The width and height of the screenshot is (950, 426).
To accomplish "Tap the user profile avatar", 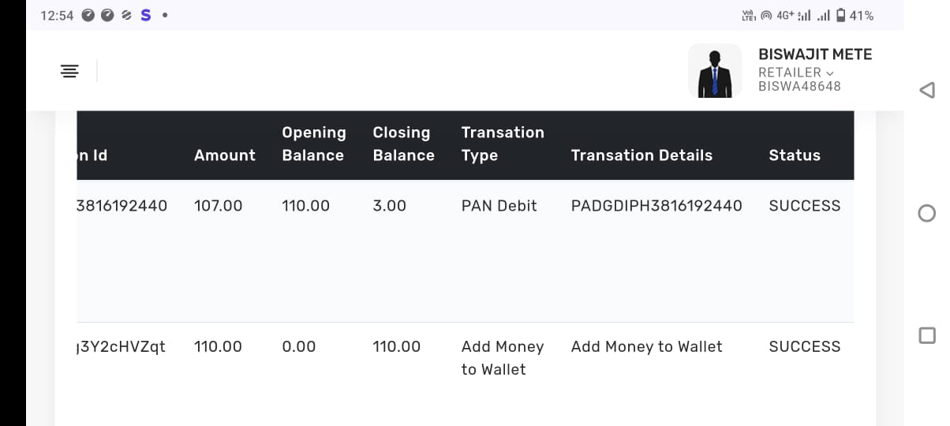I will 714,71.
